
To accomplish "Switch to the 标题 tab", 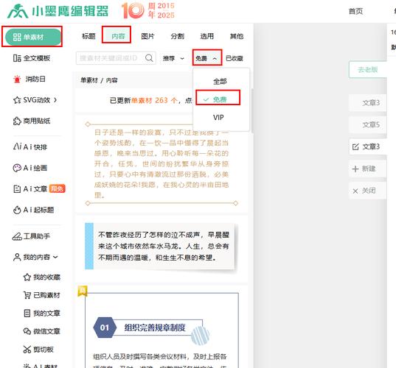I will 88,36.
